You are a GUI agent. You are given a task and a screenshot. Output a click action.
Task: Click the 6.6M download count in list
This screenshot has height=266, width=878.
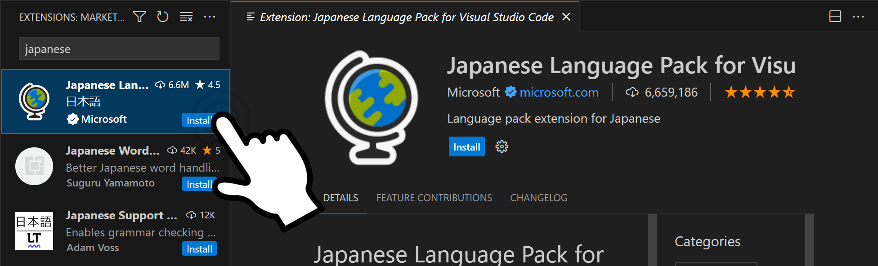coord(172,84)
